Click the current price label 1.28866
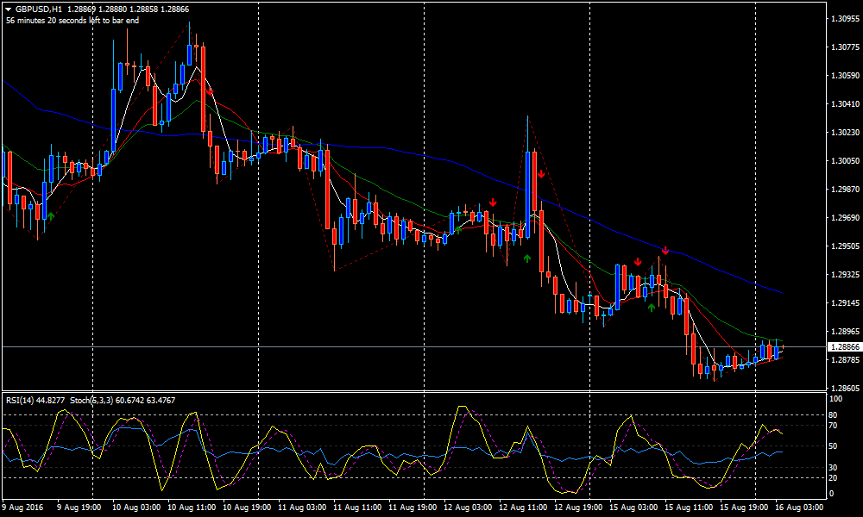Viewport: 863px width, 517px height. (x=843, y=346)
